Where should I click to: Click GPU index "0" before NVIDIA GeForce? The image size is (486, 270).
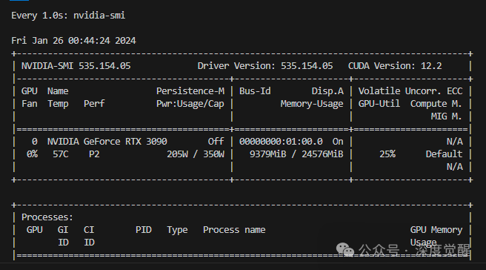point(34,142)
